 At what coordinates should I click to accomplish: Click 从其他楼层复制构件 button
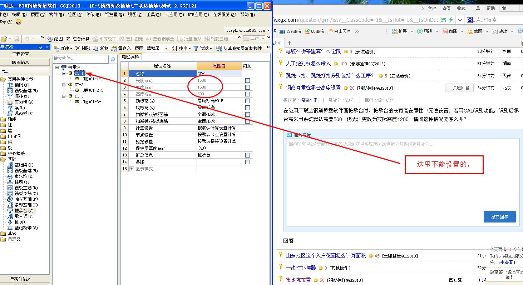pyautogui.click(x=239, y=48)
